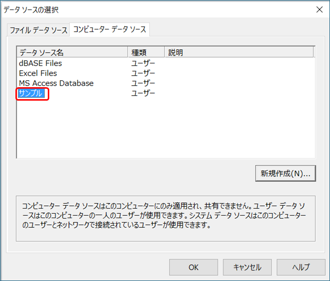This screenshot has height=281, width=330.
Task: Sort by the 種類 column header
Action: click(146, 52)
